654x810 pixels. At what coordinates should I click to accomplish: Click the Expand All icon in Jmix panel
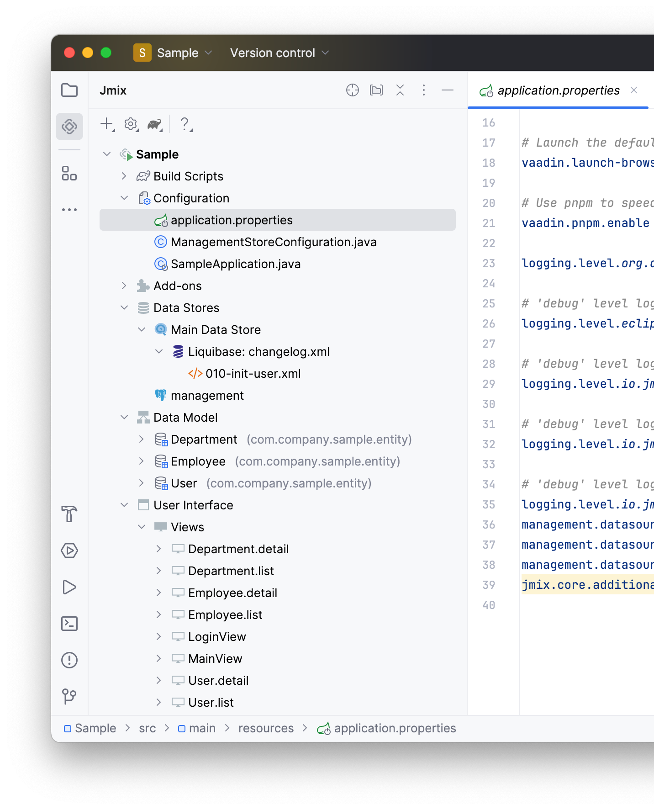point(376,90)
